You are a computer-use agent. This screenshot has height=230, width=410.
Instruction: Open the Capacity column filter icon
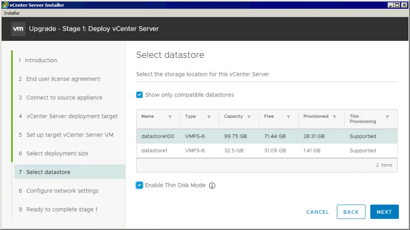(249, 117)
